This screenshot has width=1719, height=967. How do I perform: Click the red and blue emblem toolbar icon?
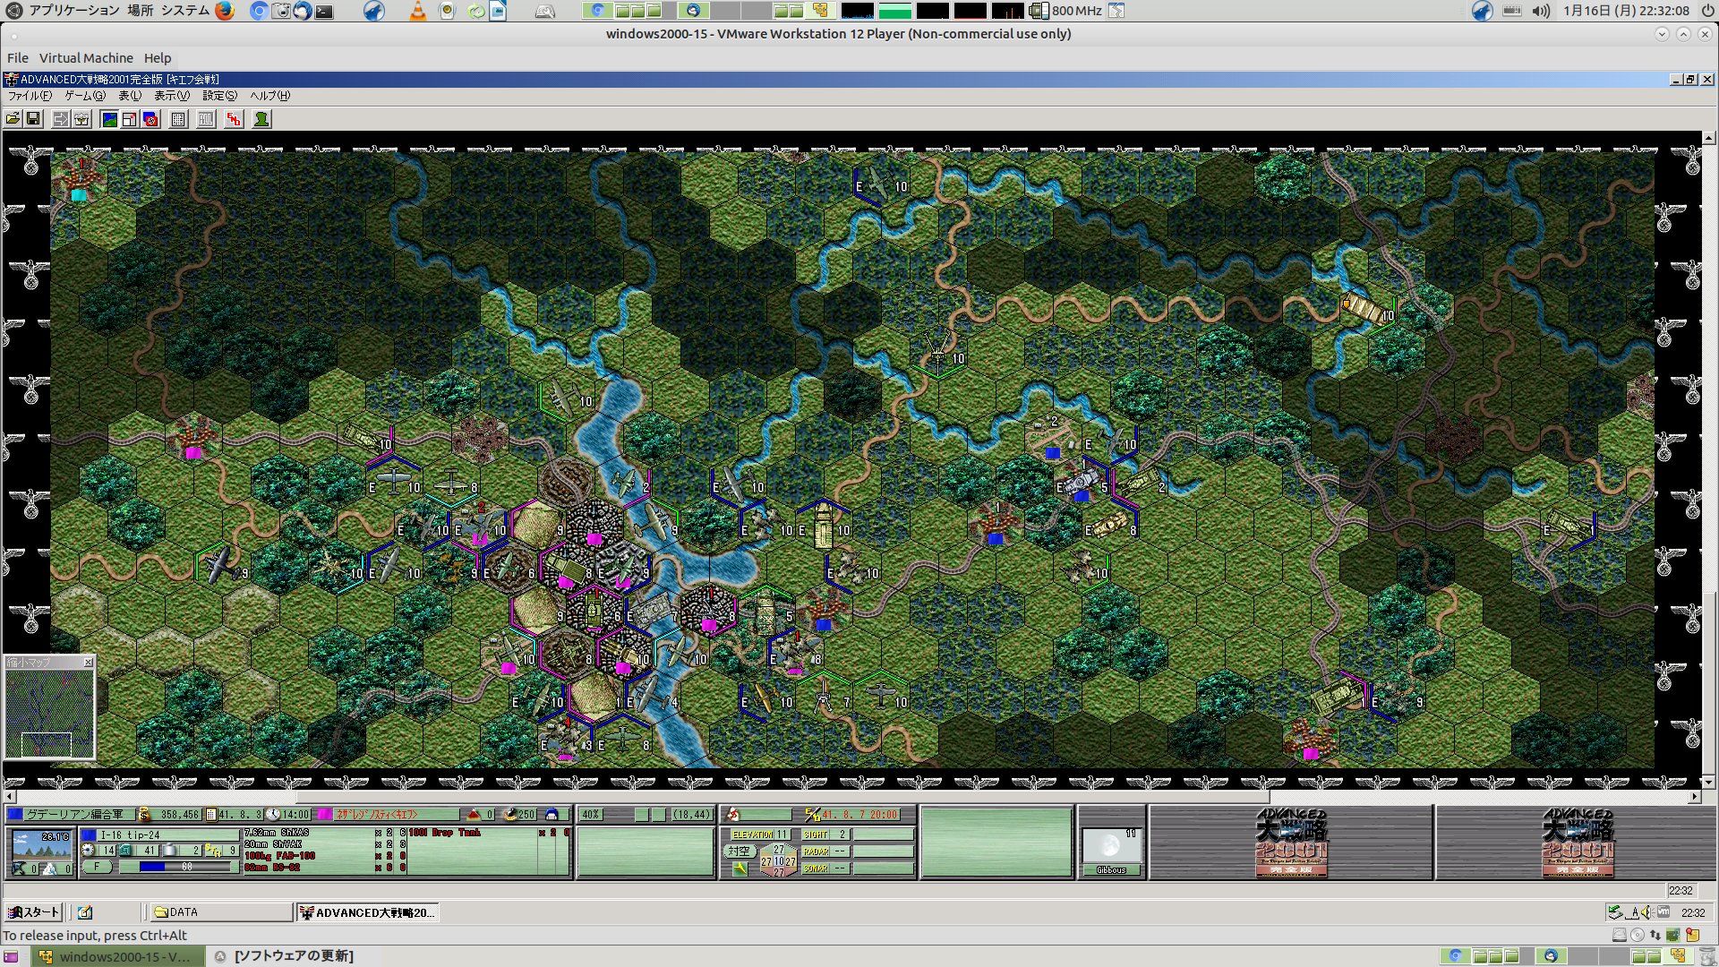point(150,119)
